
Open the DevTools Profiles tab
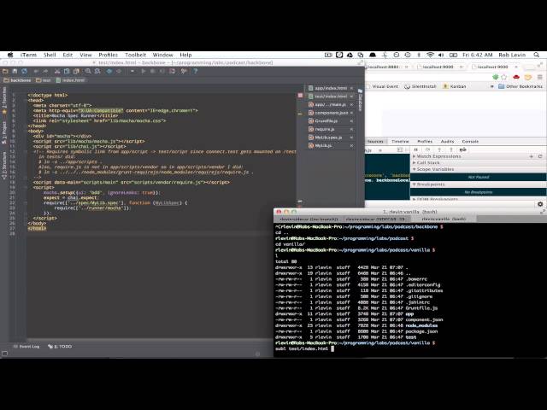pyautogui.click(x=425, y=142)
